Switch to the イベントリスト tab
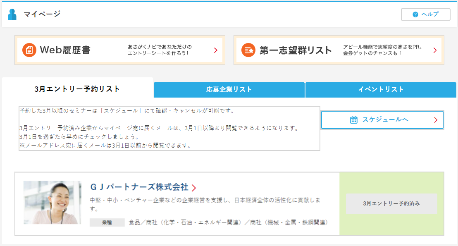The height and width of the screenshot is (246, 458). pos(381,90)
